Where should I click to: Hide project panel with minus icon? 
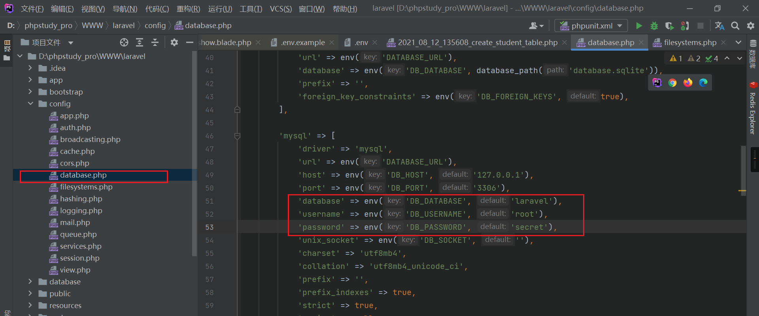[190, 42]
